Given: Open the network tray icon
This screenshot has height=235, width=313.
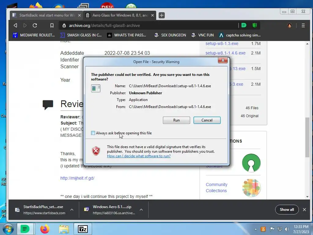Looking at the screenshot, I should tap(279, 229).
